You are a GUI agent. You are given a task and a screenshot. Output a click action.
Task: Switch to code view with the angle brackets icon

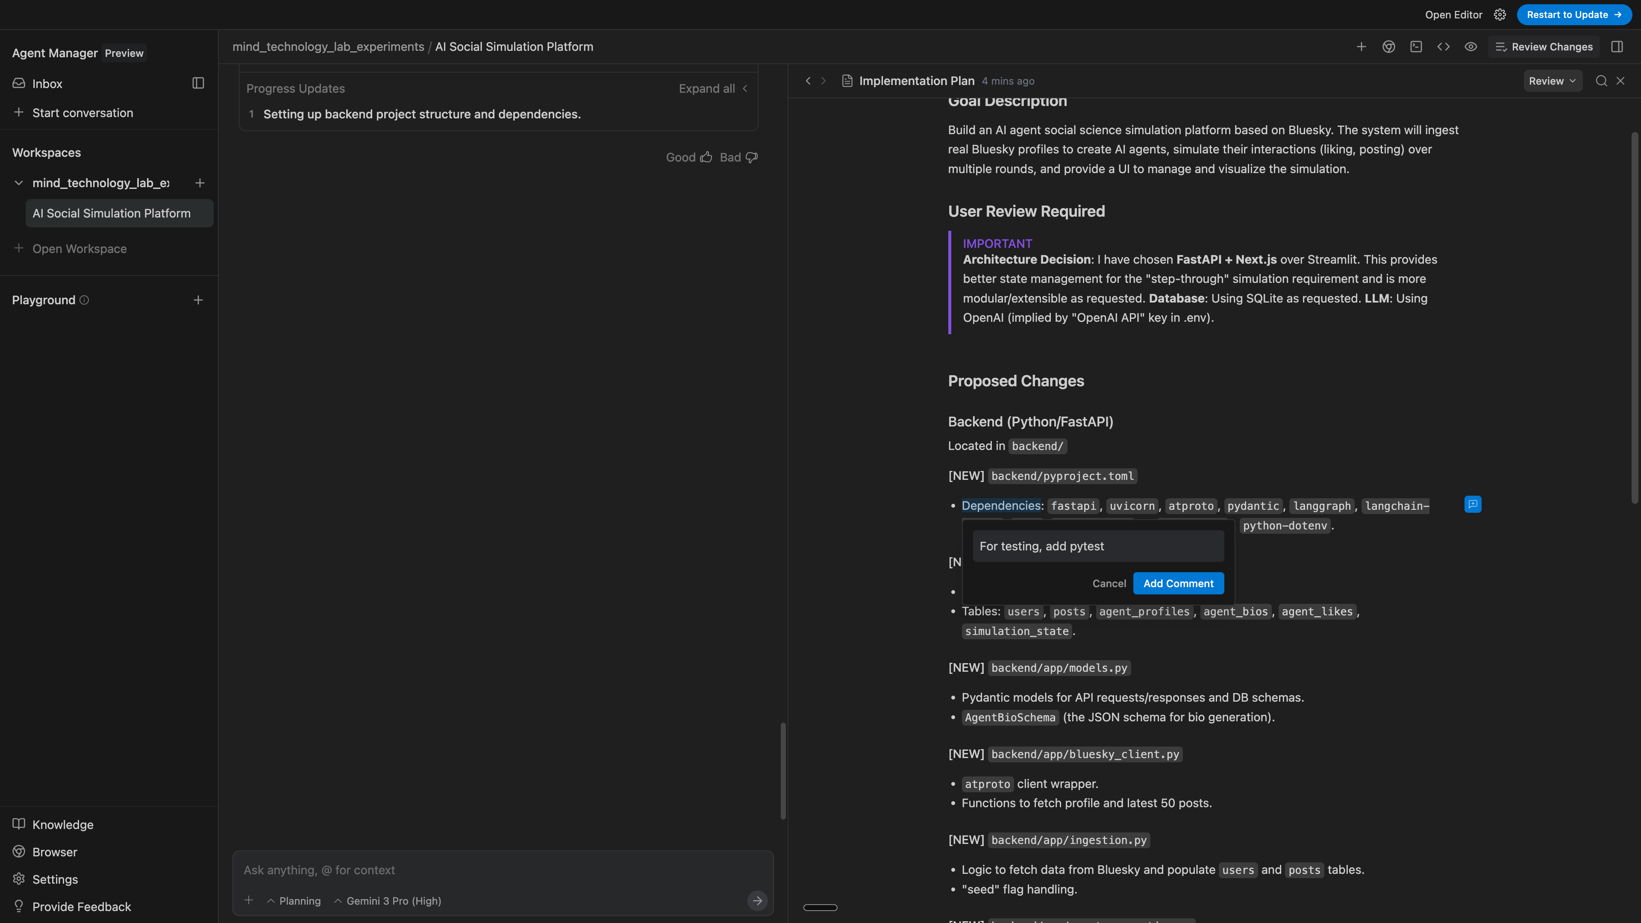tap(1444, 47)
